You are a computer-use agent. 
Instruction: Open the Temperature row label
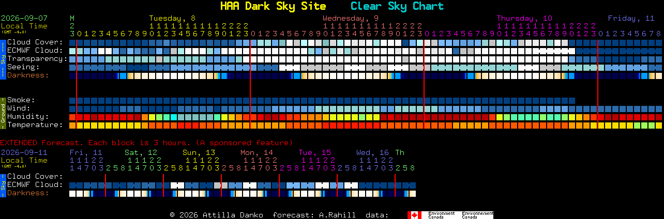[35, 125]
